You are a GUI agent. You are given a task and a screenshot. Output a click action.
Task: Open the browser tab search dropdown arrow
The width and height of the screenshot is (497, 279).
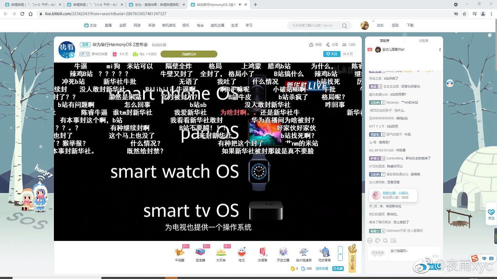[456, 4]
